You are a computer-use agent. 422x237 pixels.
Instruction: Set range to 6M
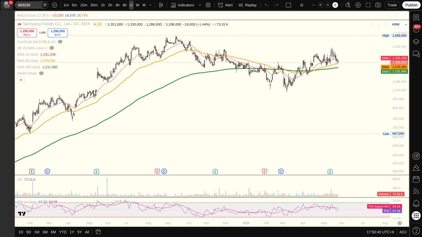coord(53,232)
